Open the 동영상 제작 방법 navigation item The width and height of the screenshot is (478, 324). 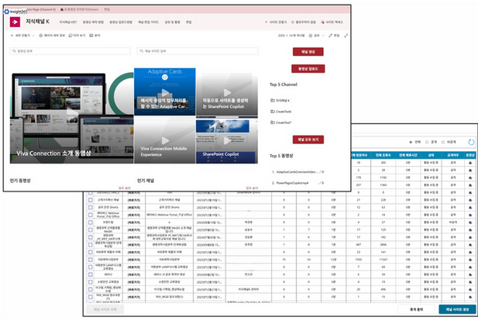[93, 22]
